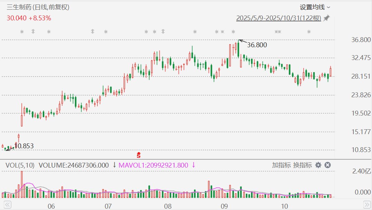Click the rightmost event marker above chart
The height and width of the screenshot is (210, 372).
click(309, 32)
